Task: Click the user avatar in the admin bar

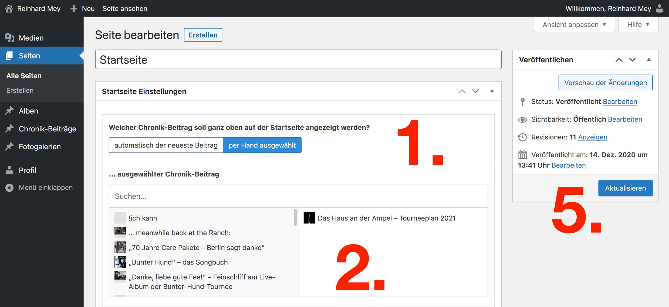Action: pyautogui.click(x=660, y=9)
